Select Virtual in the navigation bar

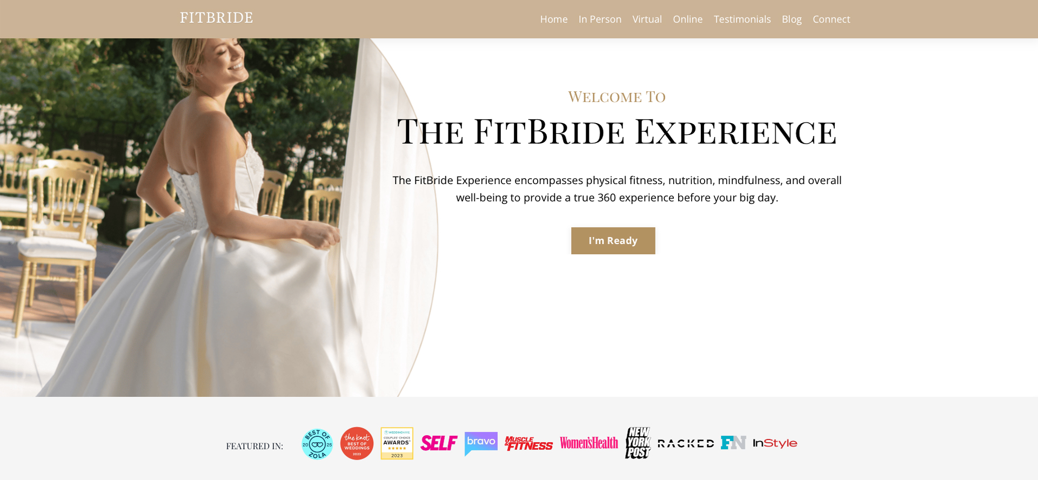click(647, 19)
